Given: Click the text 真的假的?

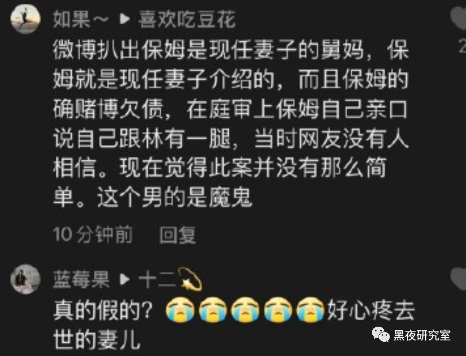Looking at the screenshot, I should pyautogui.click(x=103, y=310).
